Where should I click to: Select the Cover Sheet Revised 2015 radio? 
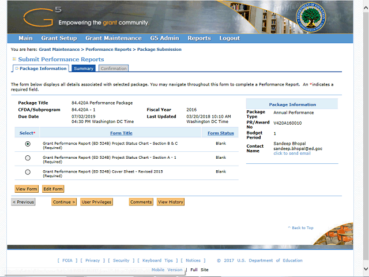click(28, 172)
